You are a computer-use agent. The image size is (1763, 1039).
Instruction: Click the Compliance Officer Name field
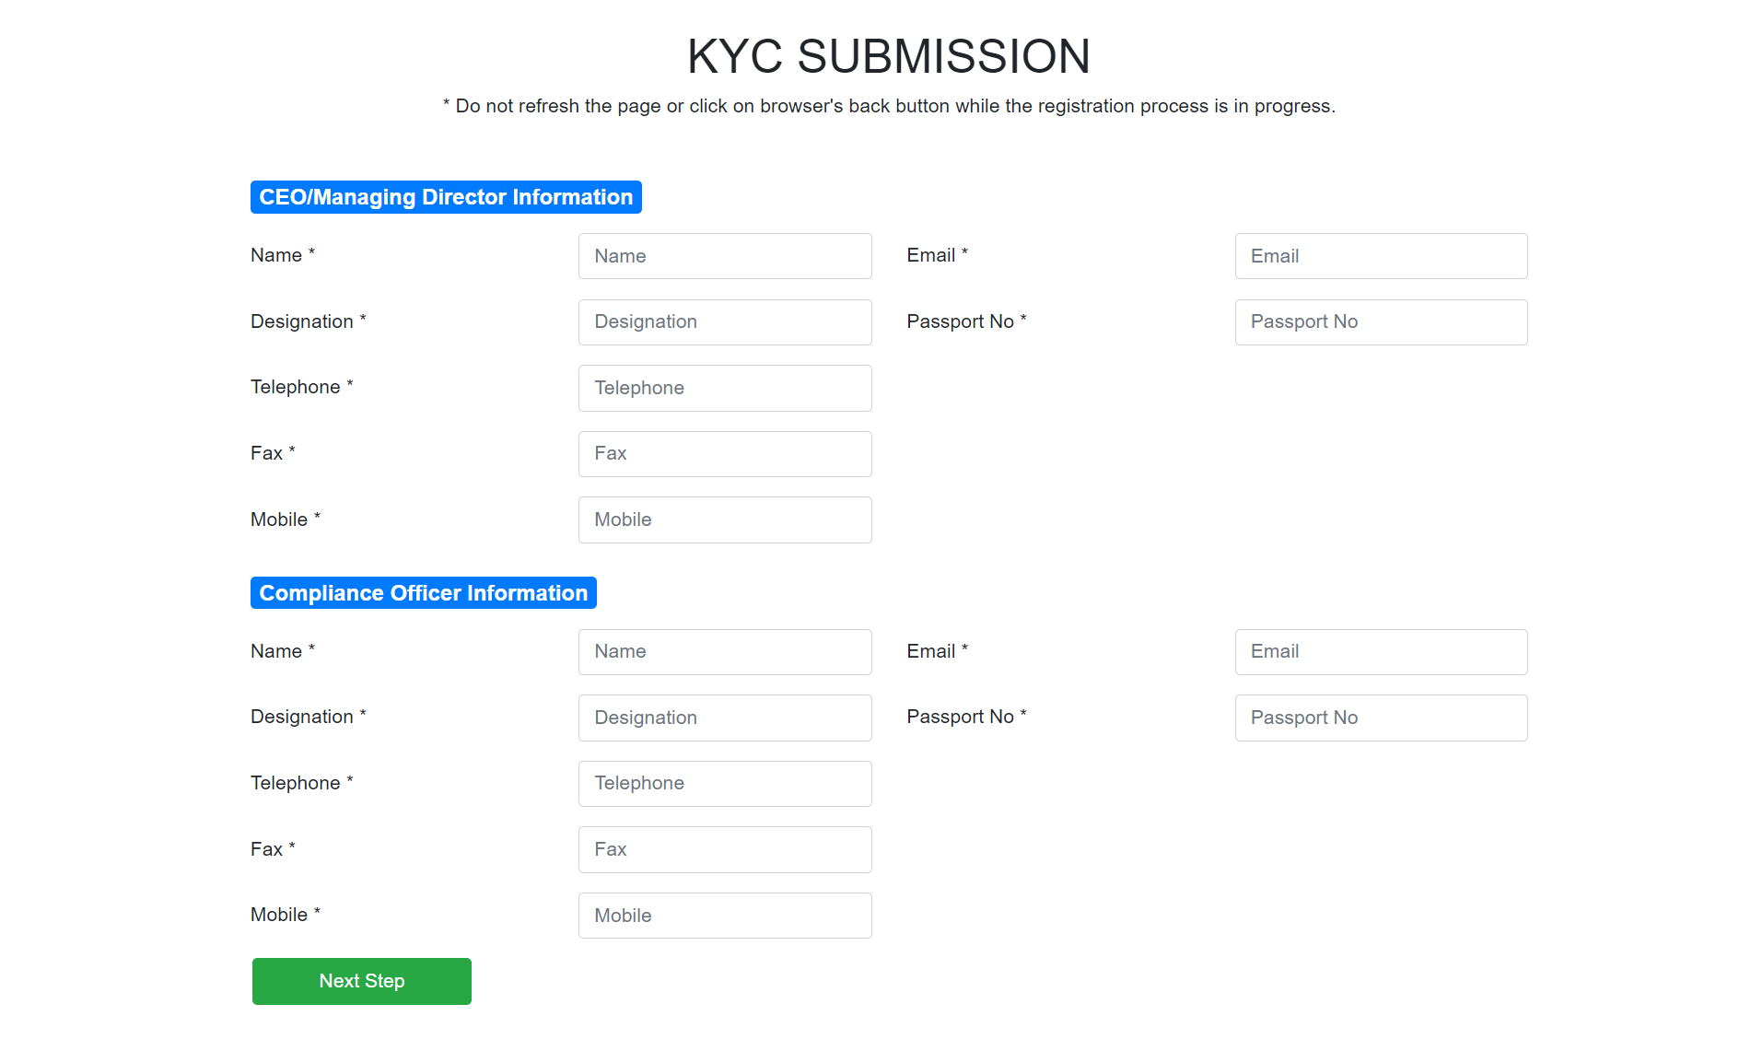724,651
